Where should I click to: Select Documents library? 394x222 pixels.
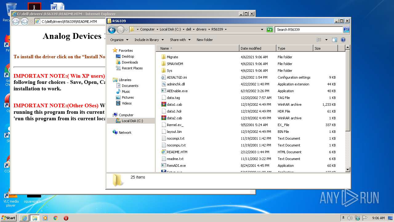tap(130, 86)
